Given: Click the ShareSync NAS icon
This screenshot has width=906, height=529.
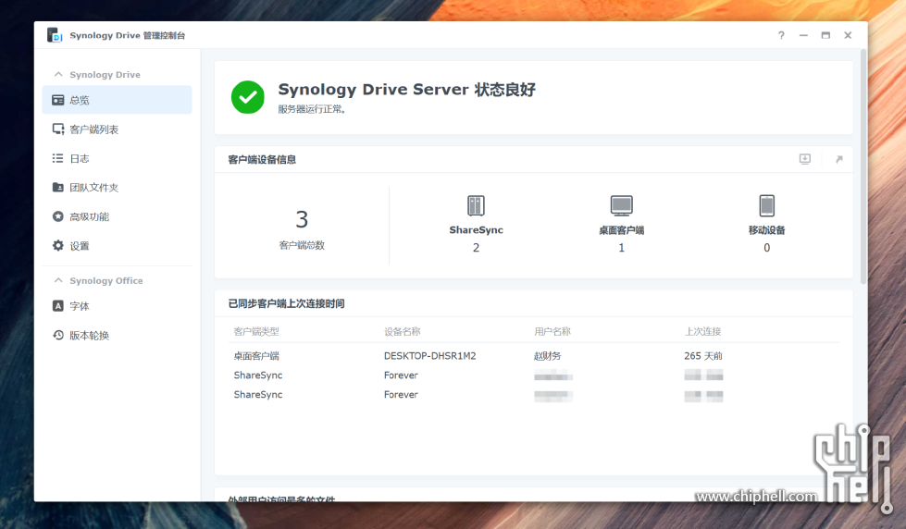Looking at the screenshot, I should tap(476, 205).
